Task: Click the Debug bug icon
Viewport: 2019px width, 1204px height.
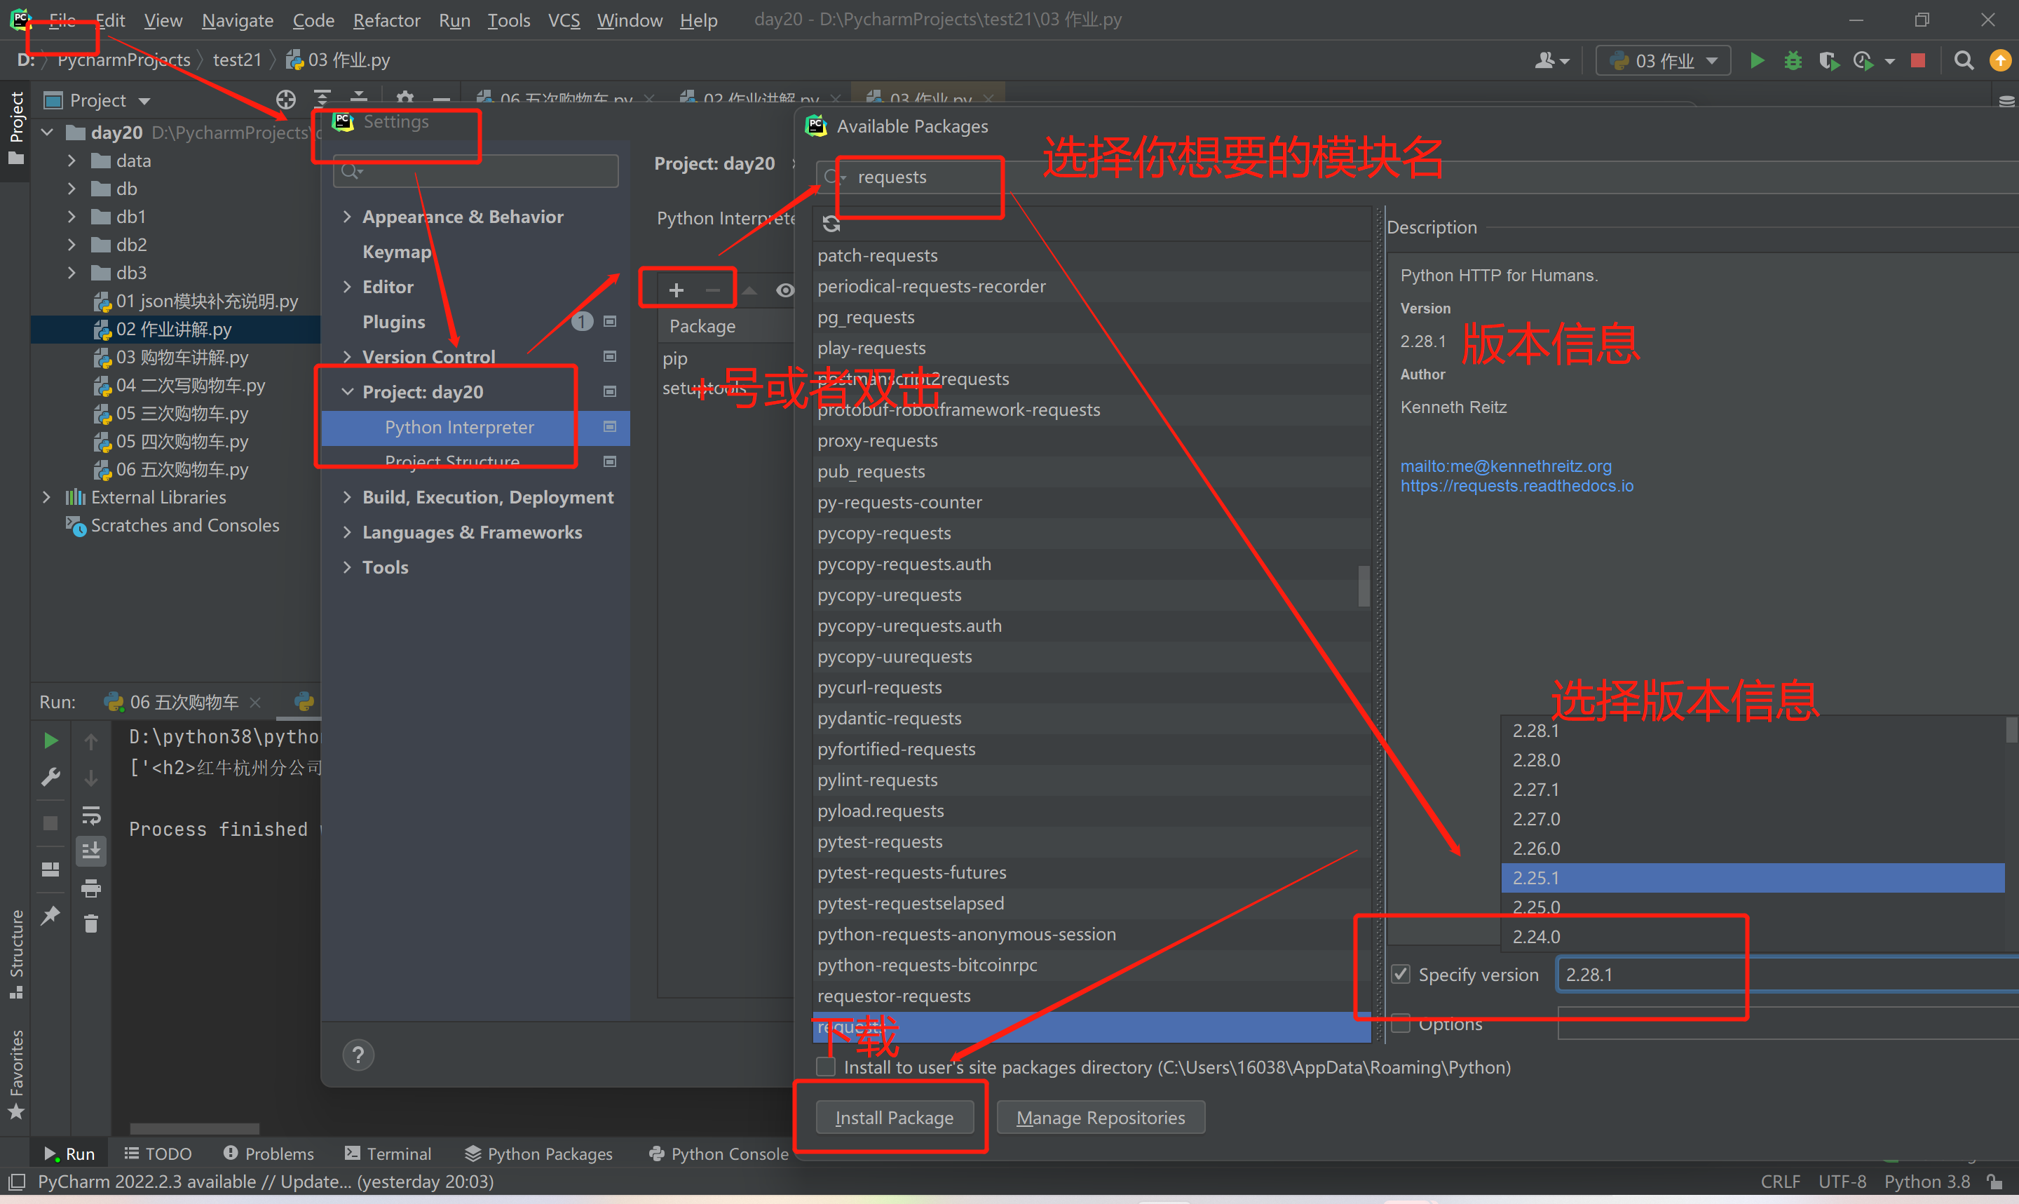Action: coord(1793,61)
